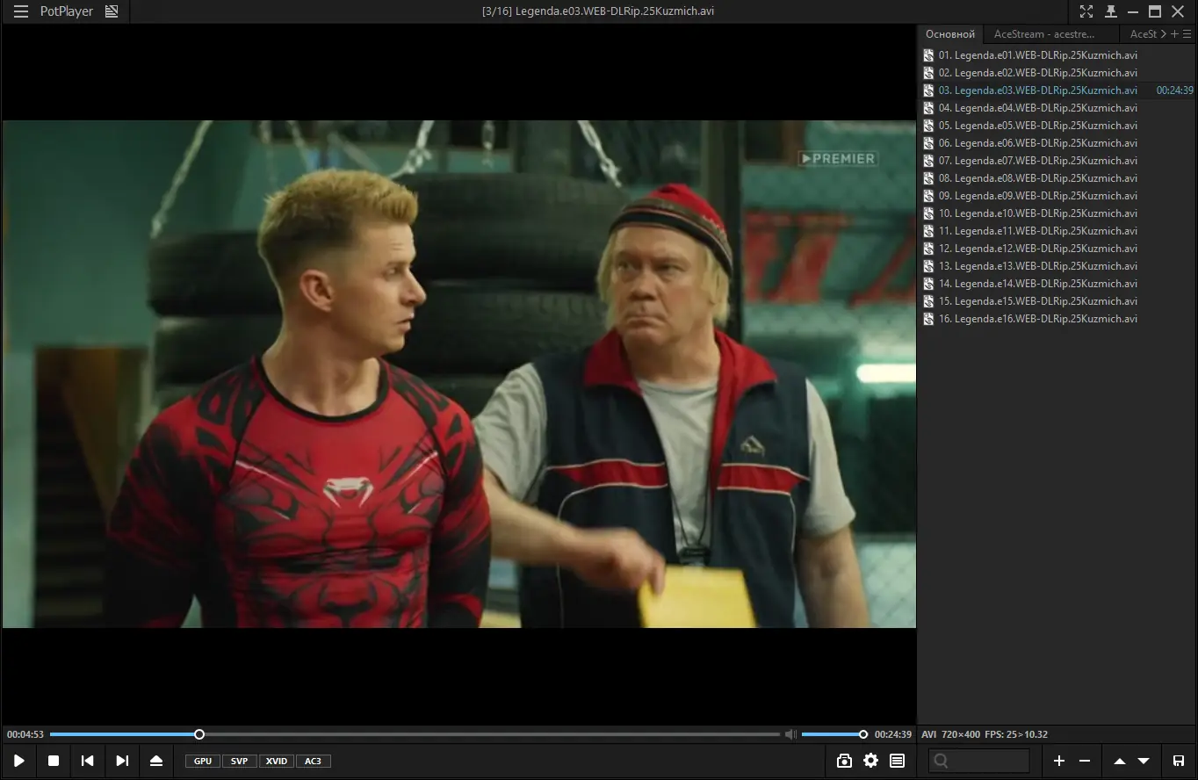This screenshot has height=780, width=1198.
Task: Select 06. Legenda.e06 in the playlist
Action: click(1057, 143)
